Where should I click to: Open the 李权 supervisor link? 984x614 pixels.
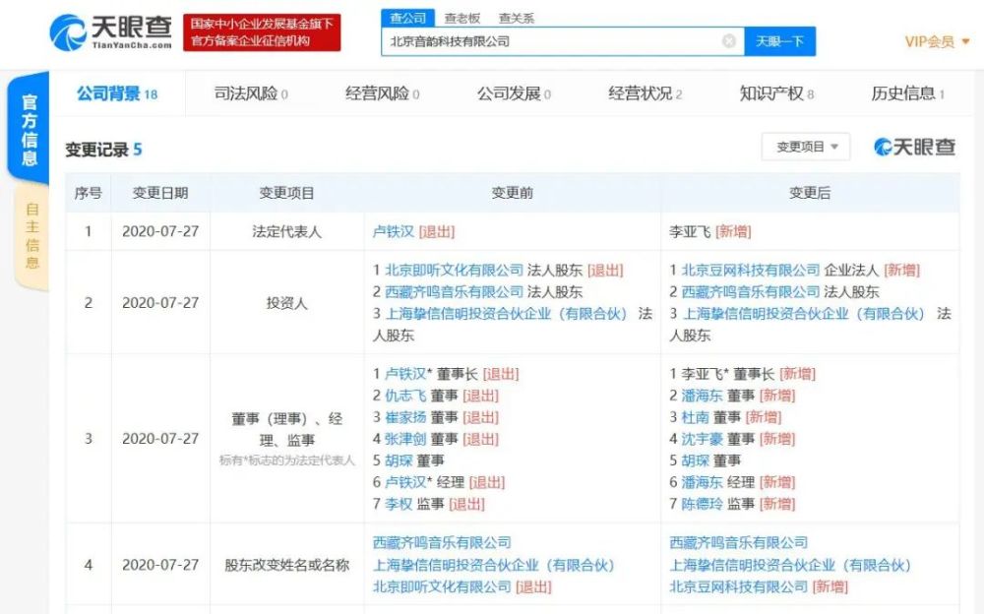click(399, 504)
